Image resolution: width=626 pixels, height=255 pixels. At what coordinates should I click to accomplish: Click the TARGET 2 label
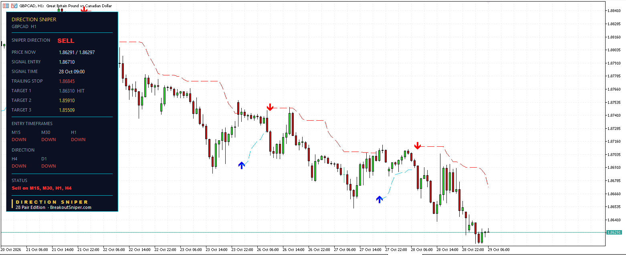(21, 100)
